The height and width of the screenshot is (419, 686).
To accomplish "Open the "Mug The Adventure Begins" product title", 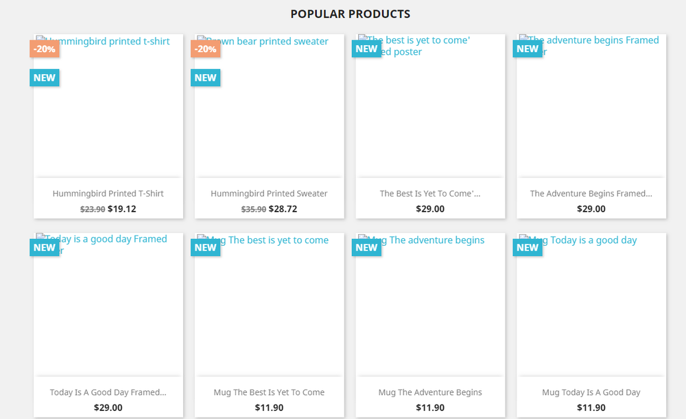I will click(430, 392).
